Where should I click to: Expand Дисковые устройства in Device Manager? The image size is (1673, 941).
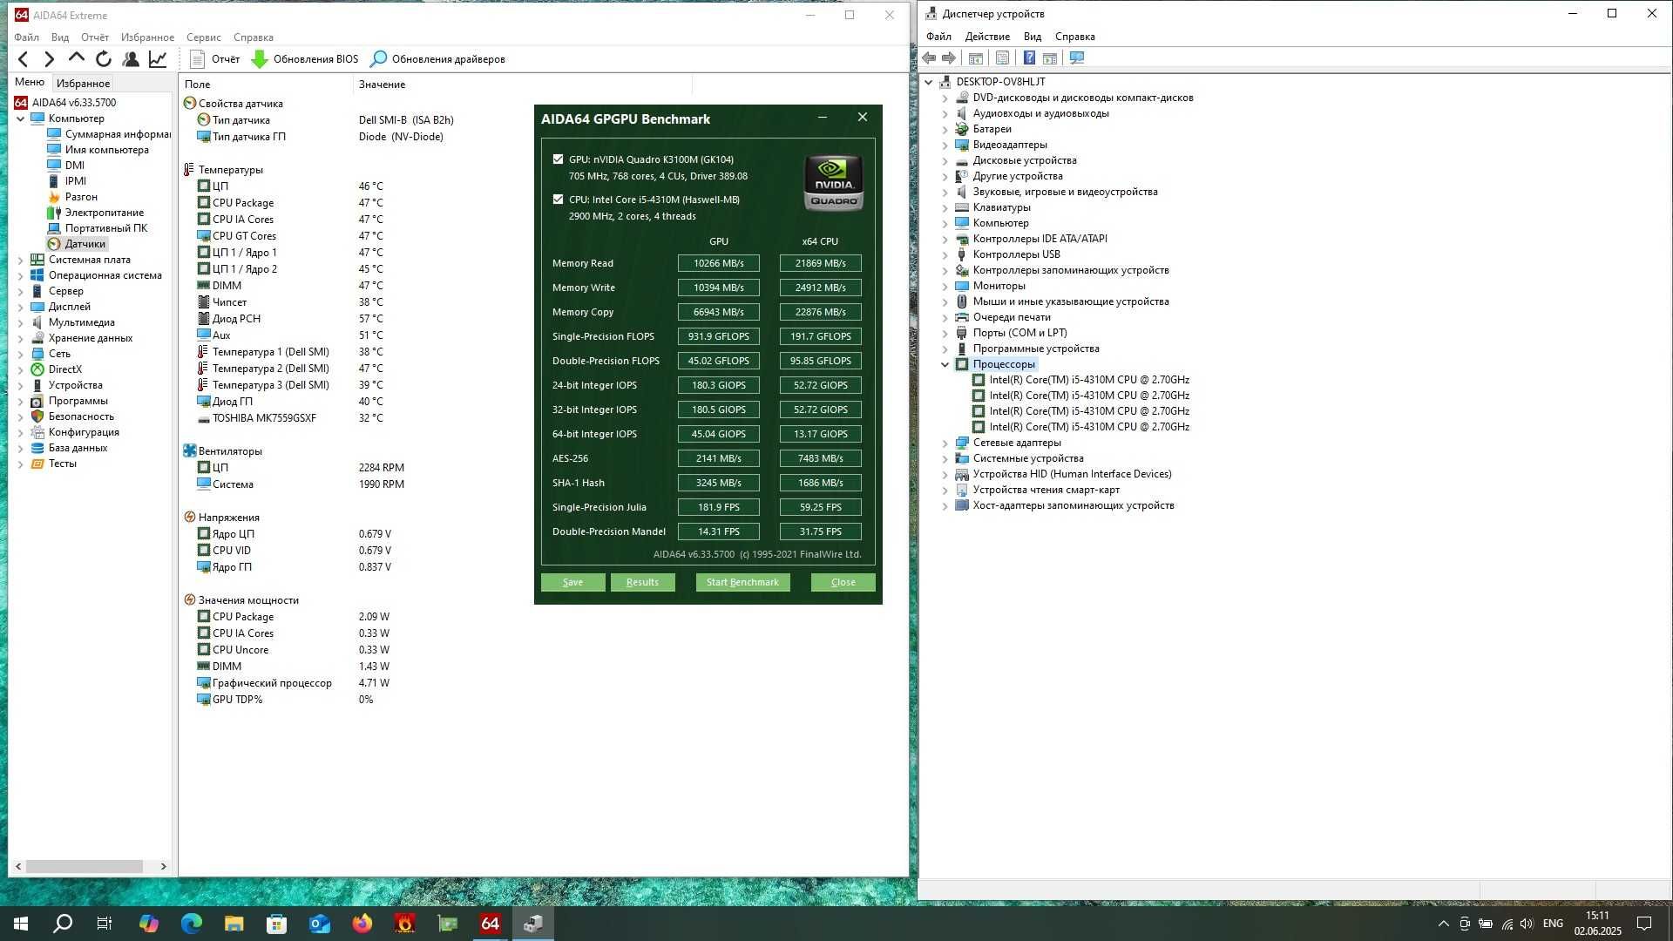click(945, 160)
